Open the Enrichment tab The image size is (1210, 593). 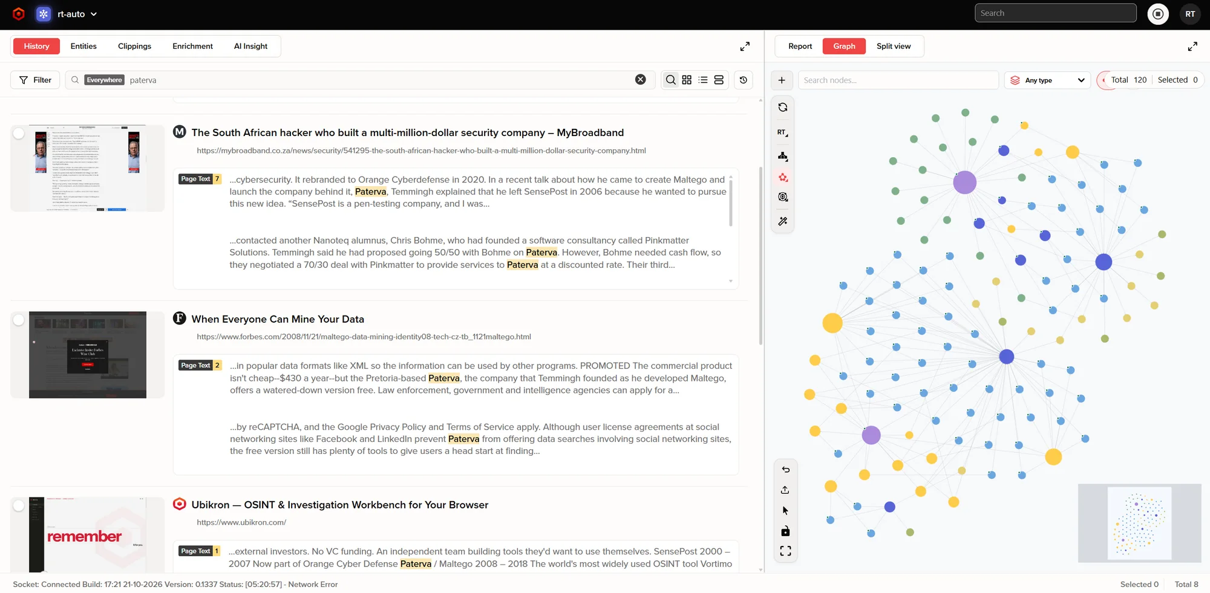[x=192, y=47]
